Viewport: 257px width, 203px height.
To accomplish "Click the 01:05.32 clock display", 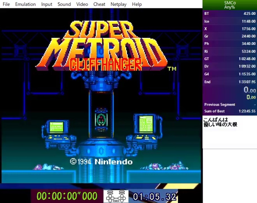I will [155, 197].
